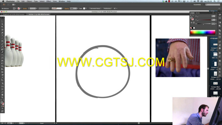Click the zoom level field in status bar
Image resolution: width=222 pixels, height=125 pixels.
(9, 123)
